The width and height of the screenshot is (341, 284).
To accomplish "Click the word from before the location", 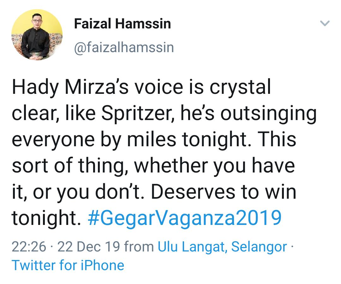I will (139, 247).
